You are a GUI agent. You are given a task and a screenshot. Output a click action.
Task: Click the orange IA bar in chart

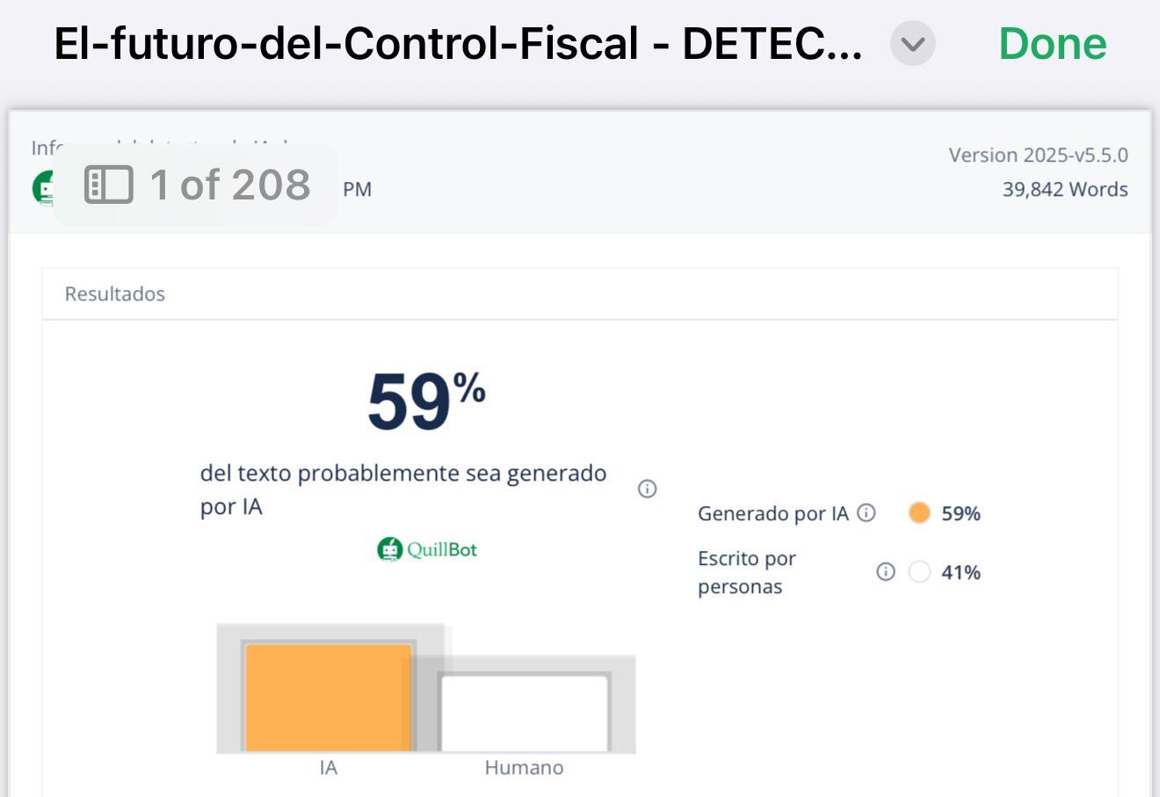click(x=329, y=697)
